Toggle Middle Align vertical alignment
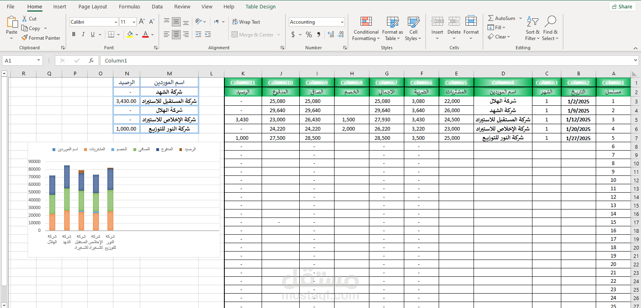This screenshot has height=308, width=641. tap(176, 22)
